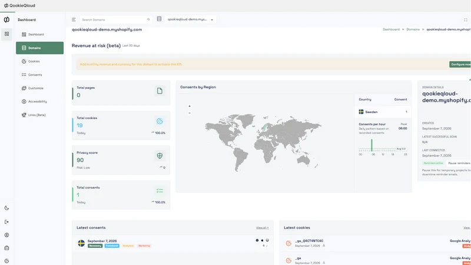Go to Consents in sidebar
The height and width of the screenshot is (265, 471).
(x=32, y=75)
